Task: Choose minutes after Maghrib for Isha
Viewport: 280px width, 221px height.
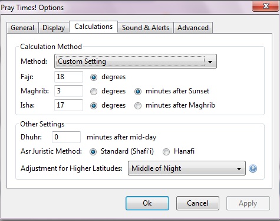Action: tap(138, 106)
